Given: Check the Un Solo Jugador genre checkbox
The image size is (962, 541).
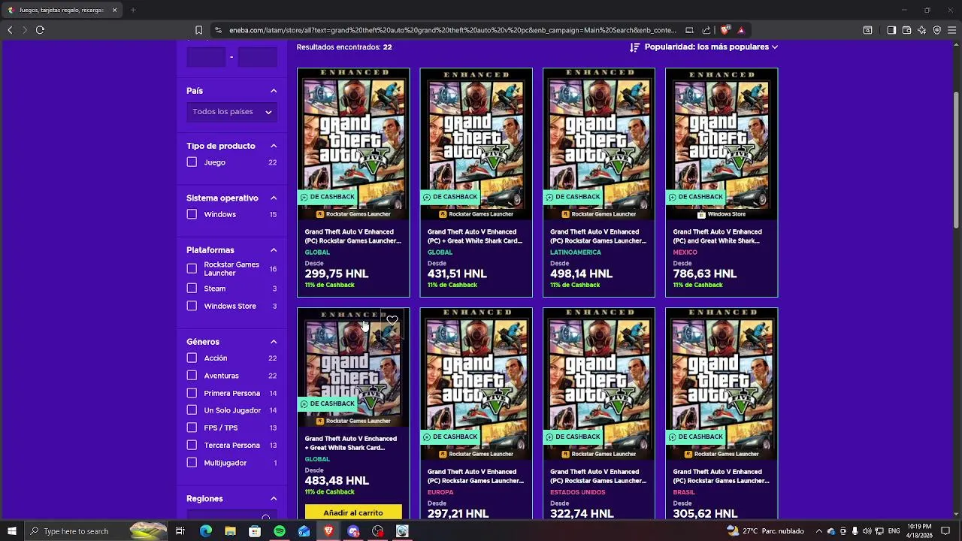Looking at the screenshot, I should click(x=192, y=410).
